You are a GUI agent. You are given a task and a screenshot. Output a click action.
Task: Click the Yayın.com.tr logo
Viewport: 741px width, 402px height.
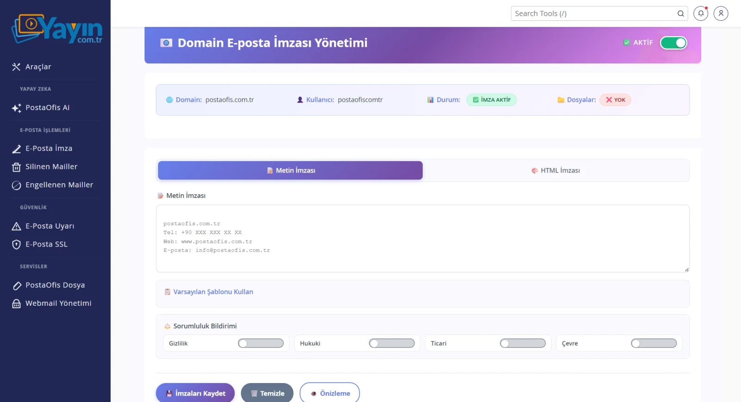click(57, 29)
